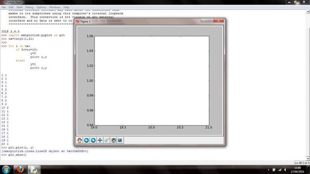Show hidden system tray icons

(269, 169)
